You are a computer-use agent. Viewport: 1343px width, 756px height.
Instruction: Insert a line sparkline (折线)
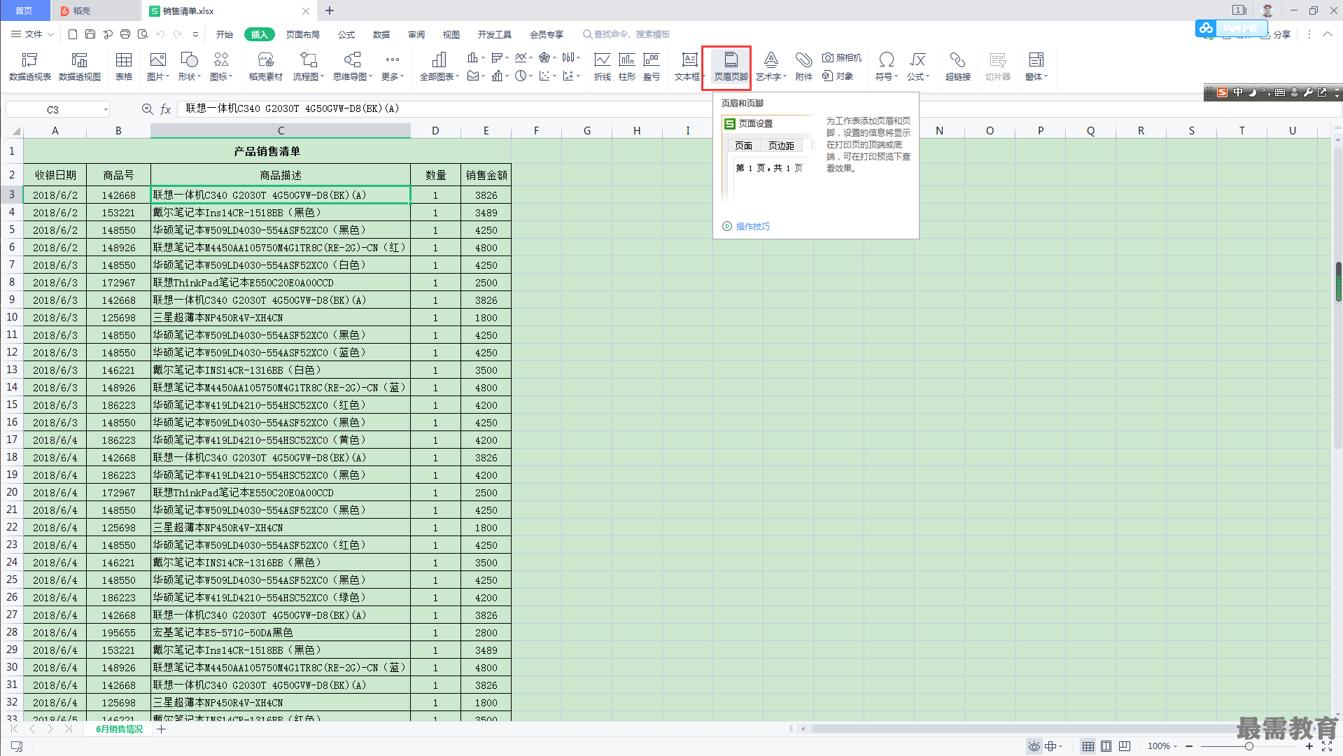click(603, 67)
